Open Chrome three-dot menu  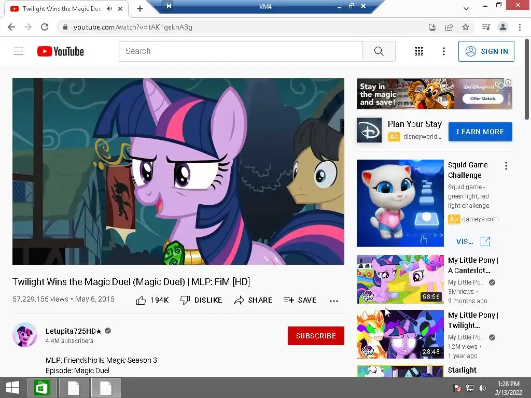click(520, 27)
